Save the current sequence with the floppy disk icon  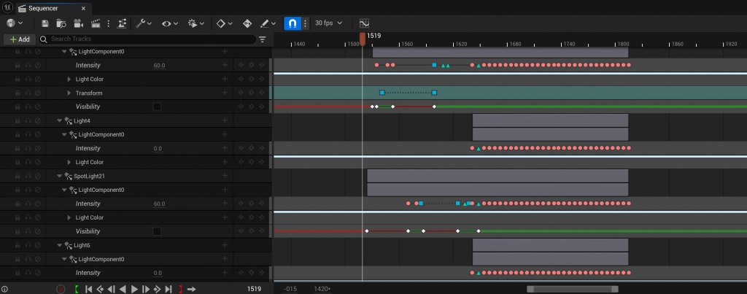tap(45, 23)
